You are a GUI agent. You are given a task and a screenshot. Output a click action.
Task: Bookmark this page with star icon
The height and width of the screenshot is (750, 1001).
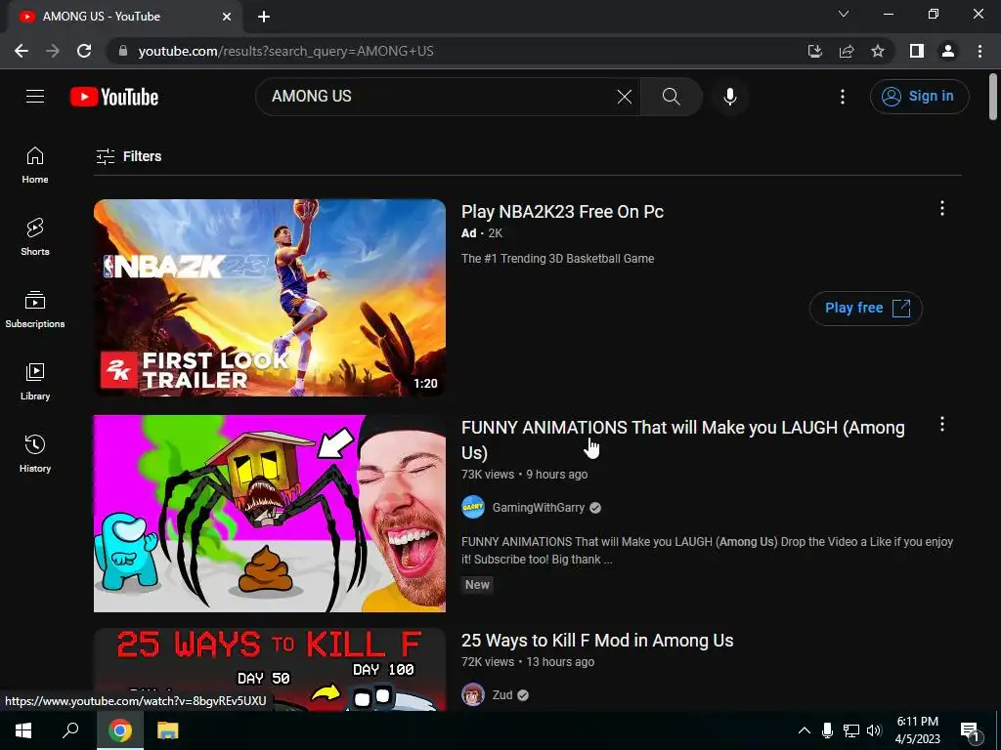pyautogui.click(x=878, y=51)
